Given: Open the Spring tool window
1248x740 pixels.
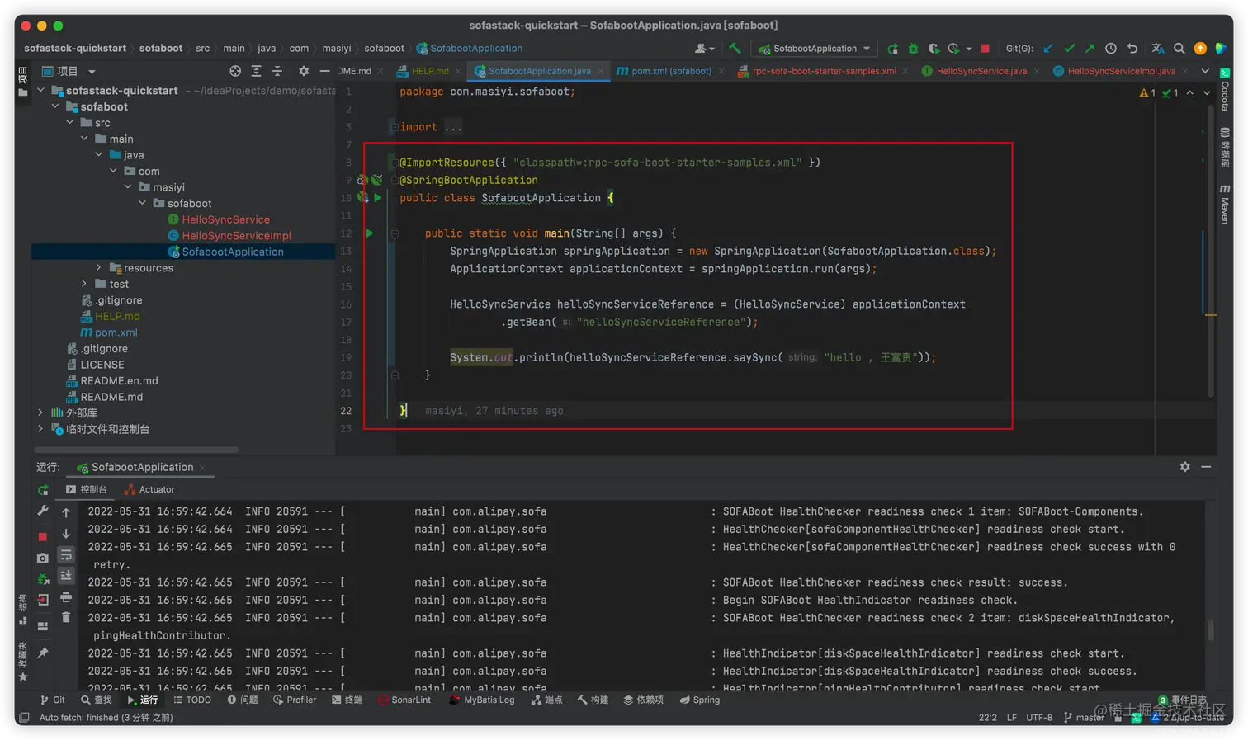Looking at the screenshot, I should 700,700.
